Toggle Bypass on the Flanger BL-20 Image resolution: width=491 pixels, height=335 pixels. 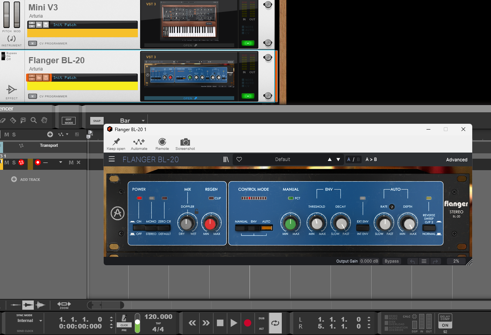click(x=391, y=261)
